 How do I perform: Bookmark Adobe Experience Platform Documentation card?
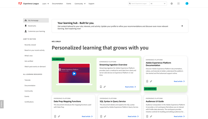coord(147,81)
